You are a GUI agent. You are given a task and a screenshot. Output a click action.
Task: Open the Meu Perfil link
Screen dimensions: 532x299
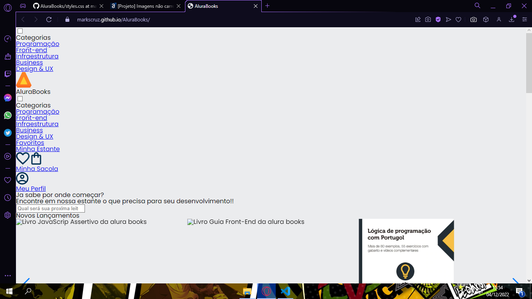[x=31, y=189]
